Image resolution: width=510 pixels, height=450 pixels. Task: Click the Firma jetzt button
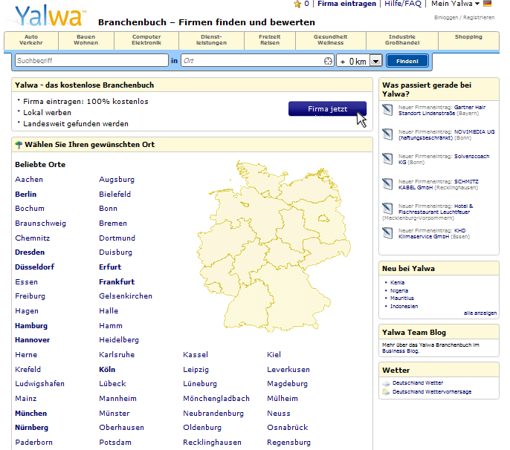coord(327,109)
